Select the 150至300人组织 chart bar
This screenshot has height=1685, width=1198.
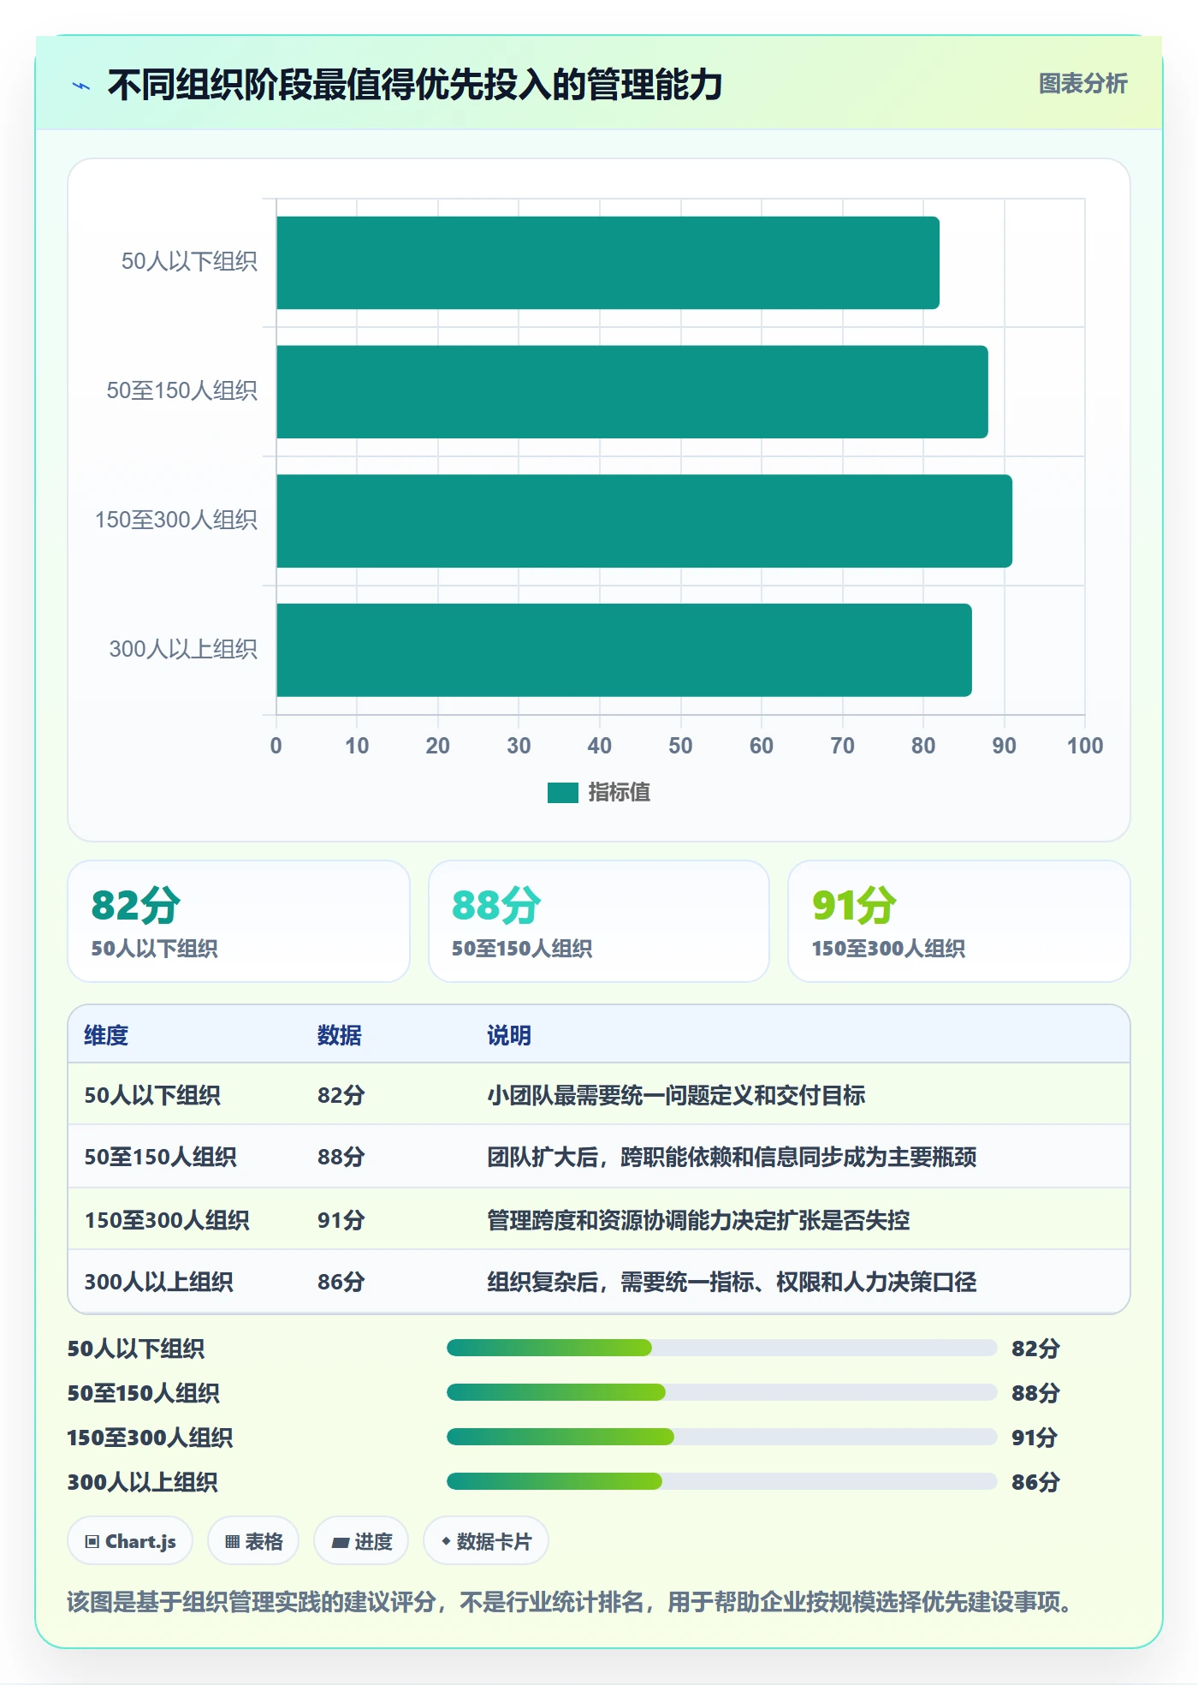[644, 521]
